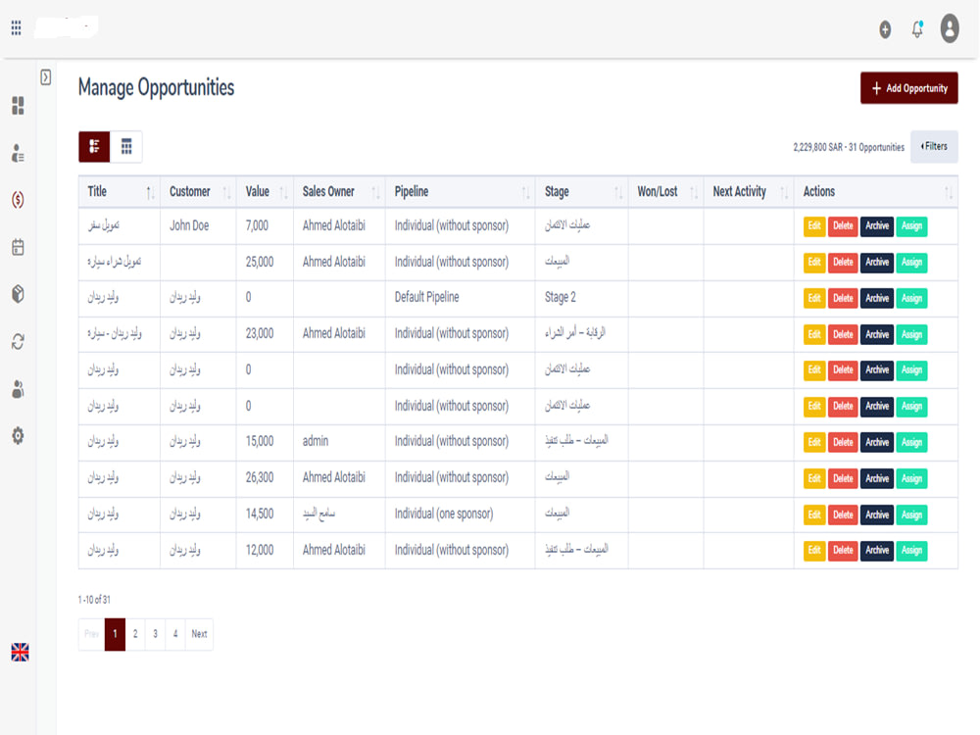The height and width of the screenshot is (735, 980).
Task: Switch language via the UK flag
Action: [20, 653]
